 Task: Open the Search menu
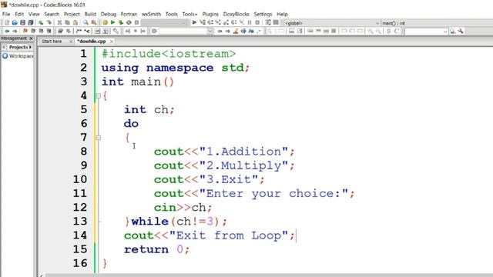point(52,14)
